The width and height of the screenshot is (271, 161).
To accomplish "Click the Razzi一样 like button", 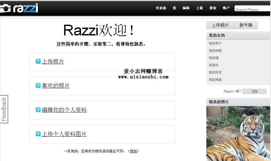I will 254,91.
